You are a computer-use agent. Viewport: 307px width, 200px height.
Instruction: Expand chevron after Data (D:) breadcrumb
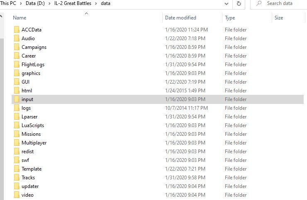pyautogui.click(x=49, y=3)
